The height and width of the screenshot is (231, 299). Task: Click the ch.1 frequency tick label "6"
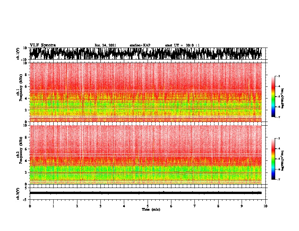coord(26,86)
